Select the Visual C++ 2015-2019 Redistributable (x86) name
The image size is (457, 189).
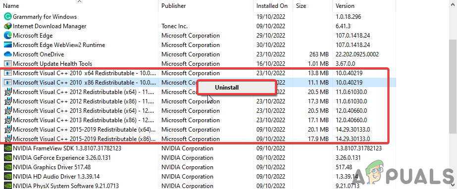click(84, 139)
